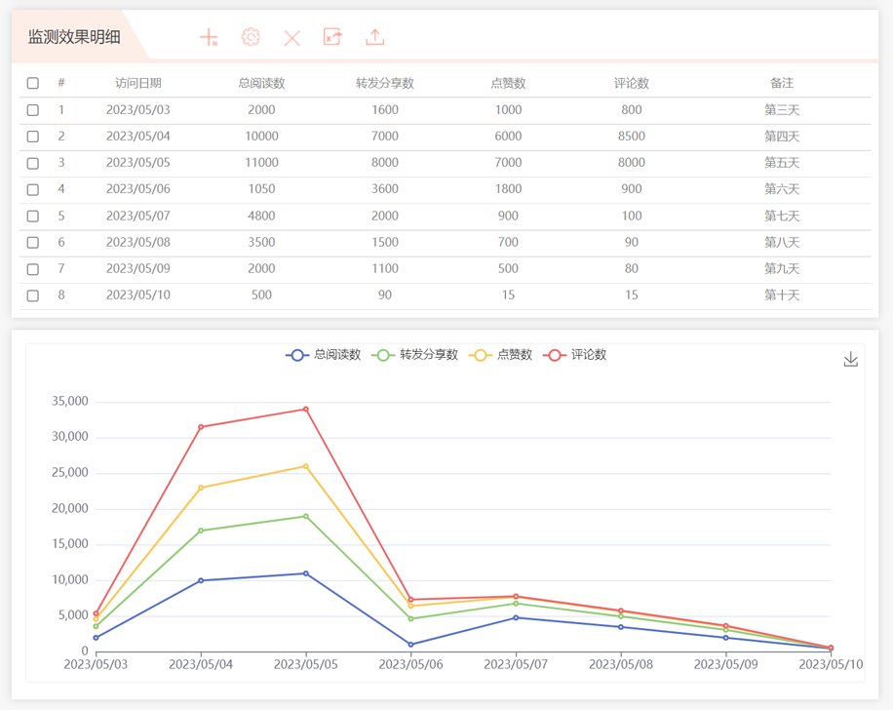Image resolution: width=893 pixels, height=710 pixels.
Task: Click the 第十天 remark cell
Action: point(782,296)
